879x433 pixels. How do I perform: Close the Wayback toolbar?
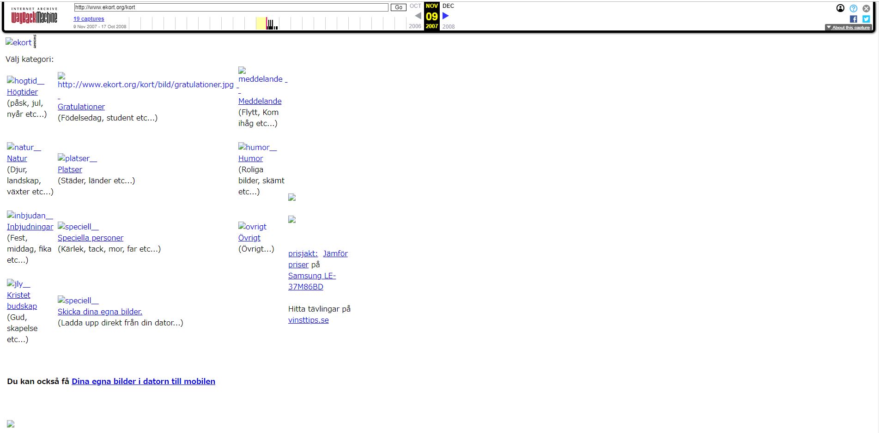[866, 8]
